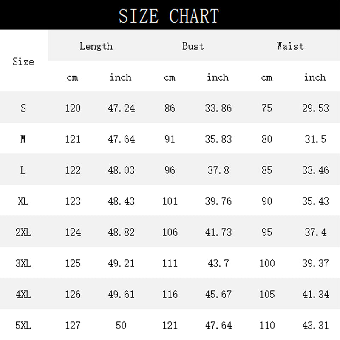Click the SIZE CHART title text
This screenshot has width=340, height=340.
tap(168, 16)
